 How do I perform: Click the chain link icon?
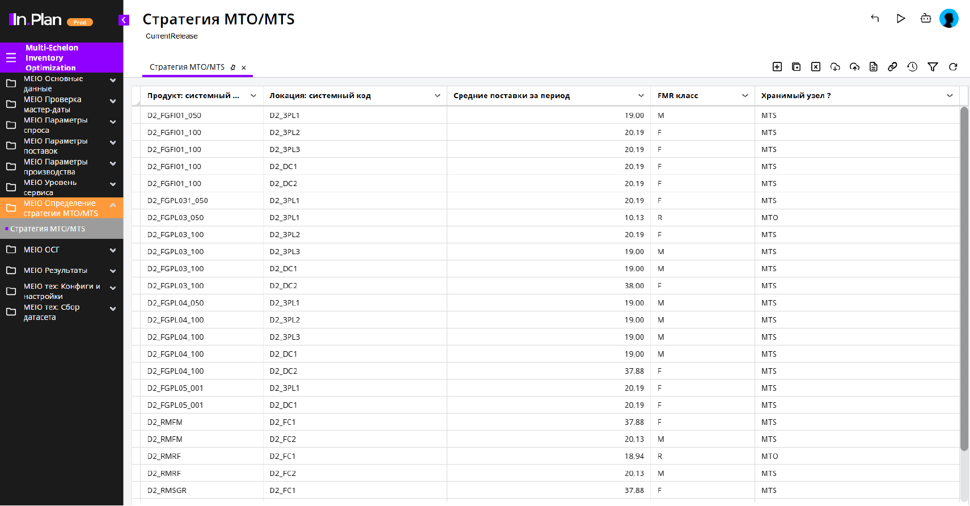pyautogui.click(x=892, y=67)
